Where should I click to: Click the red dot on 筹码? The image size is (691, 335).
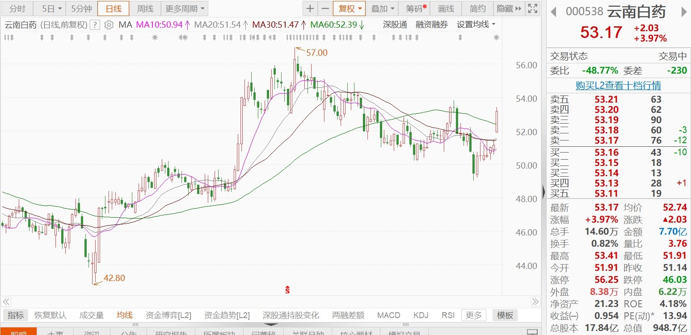pyautogui.click(x=425, y=6)
